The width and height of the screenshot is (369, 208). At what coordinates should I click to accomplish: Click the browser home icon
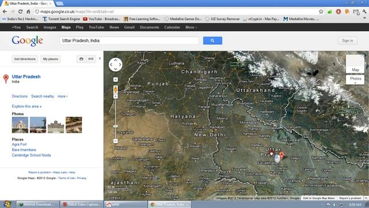tap(28, 12)
